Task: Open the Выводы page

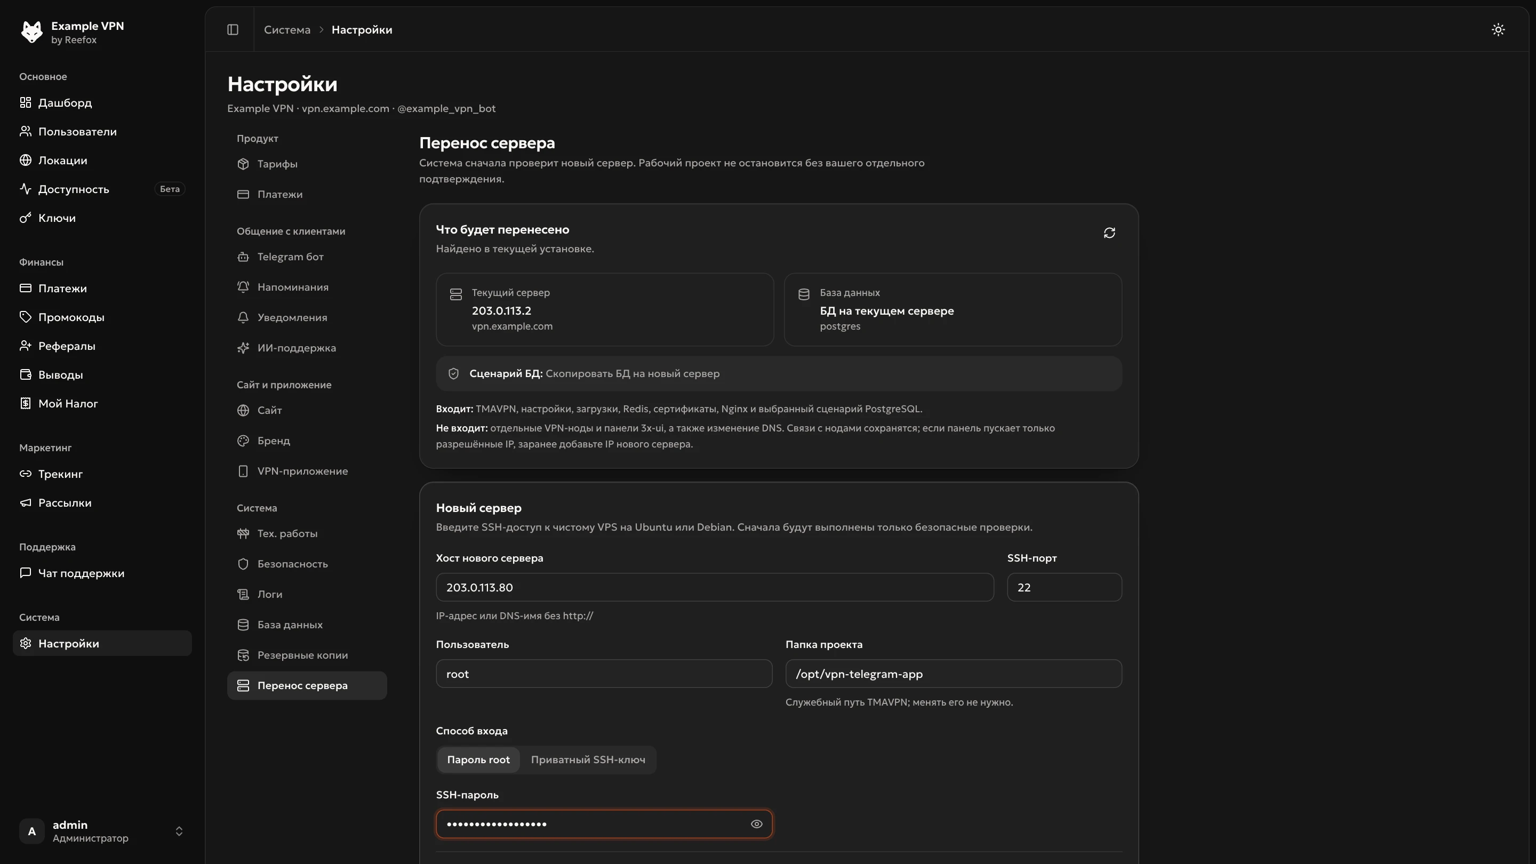Action: coord(102,374)
